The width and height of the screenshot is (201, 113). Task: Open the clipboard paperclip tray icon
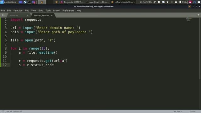coord(155,2)
